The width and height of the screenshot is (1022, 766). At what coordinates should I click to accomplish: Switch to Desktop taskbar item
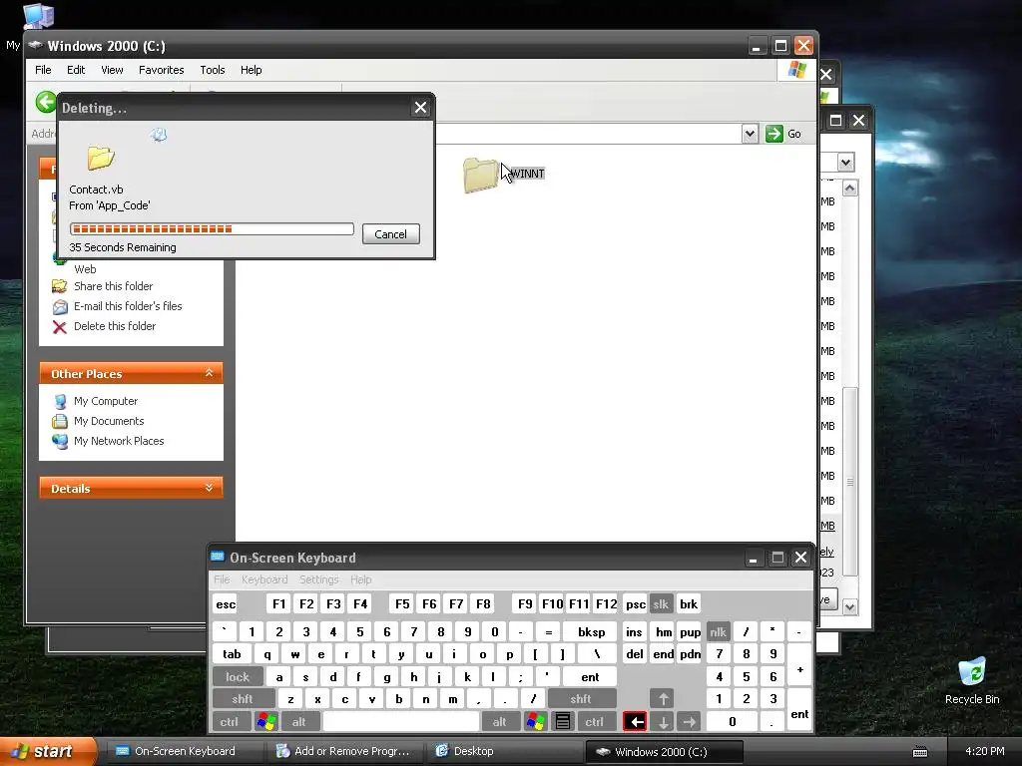click(502, 751)
